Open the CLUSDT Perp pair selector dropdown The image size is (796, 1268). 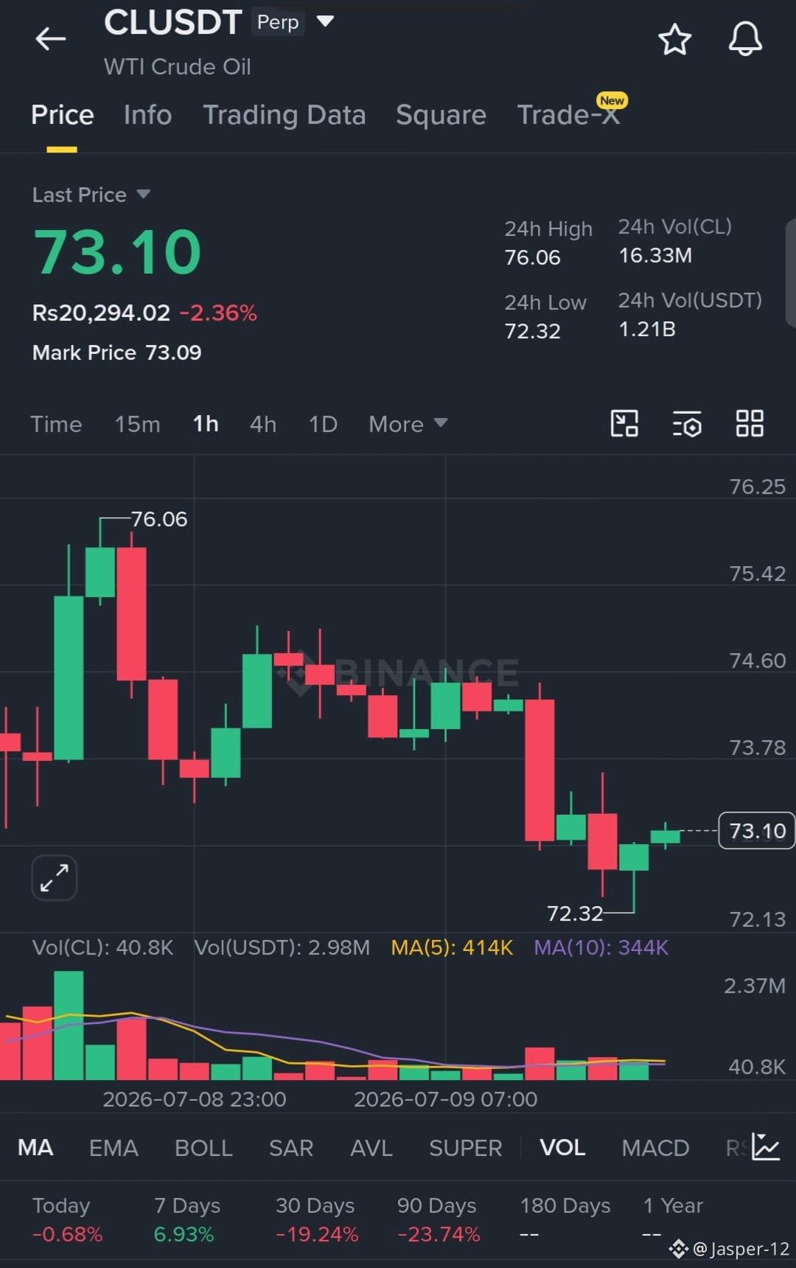pos(325,21)
